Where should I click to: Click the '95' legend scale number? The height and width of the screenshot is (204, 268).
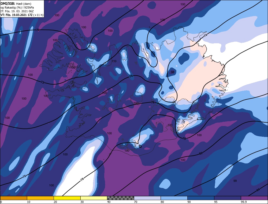click(216, 202)
